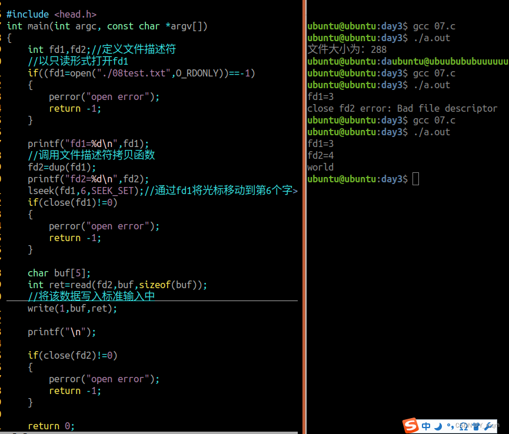Click the comment //调用文件描述符拷贝函数
Image resolution: width=509 pixels, height=434 pixels.
pos(91,155)
